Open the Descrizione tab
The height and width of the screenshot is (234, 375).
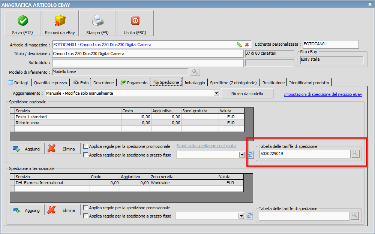(x=103, y=83)
